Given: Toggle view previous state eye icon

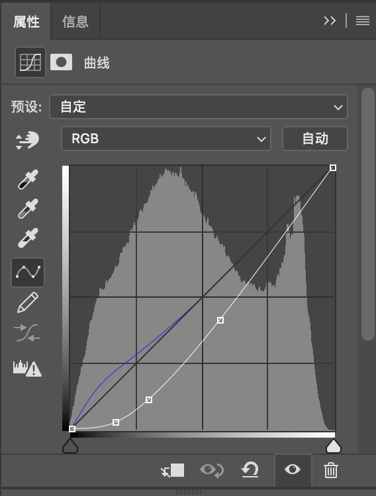Looking at the screenshot, I should coord(212,470).
